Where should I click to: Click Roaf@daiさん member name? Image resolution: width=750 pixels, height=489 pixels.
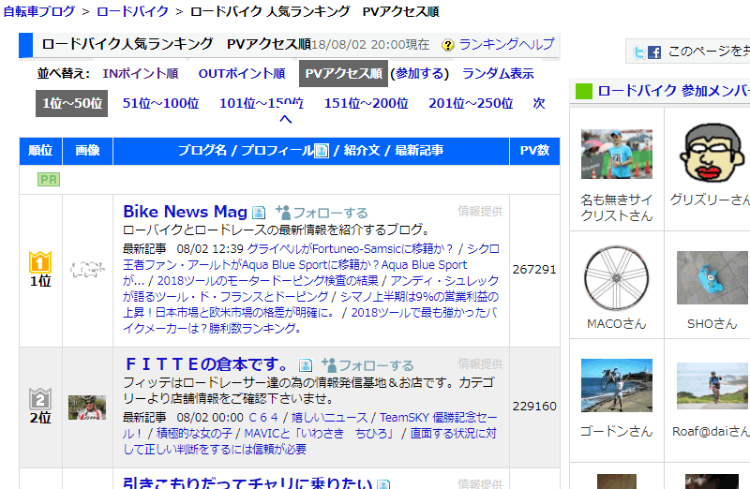[x=711, y=432]
